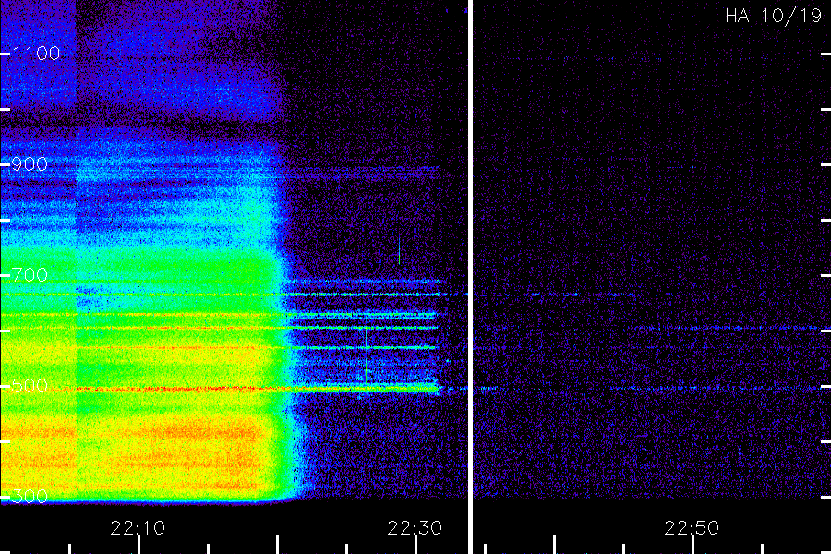The image size is (831, 554).
Task: Click the HA 10/19 label
Action: [x=773, y=16]
